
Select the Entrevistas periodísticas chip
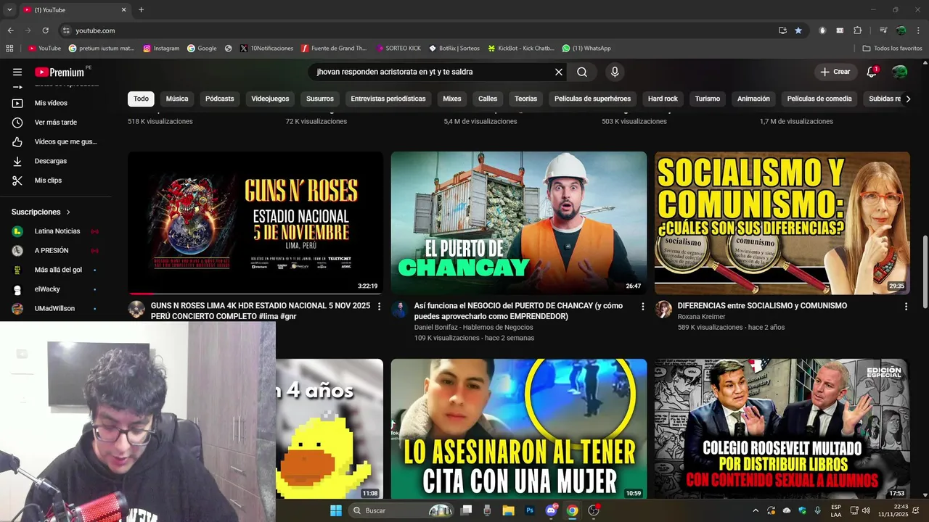pyautogui.click(x=388, y=99)
